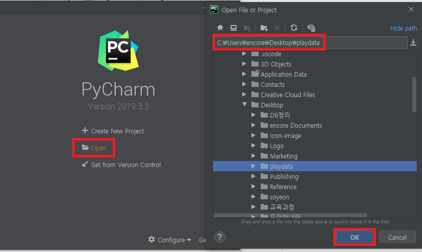This screenshot has height=252, width=422.
Task: Expand the Marketing folder
Action: (254, 155)
